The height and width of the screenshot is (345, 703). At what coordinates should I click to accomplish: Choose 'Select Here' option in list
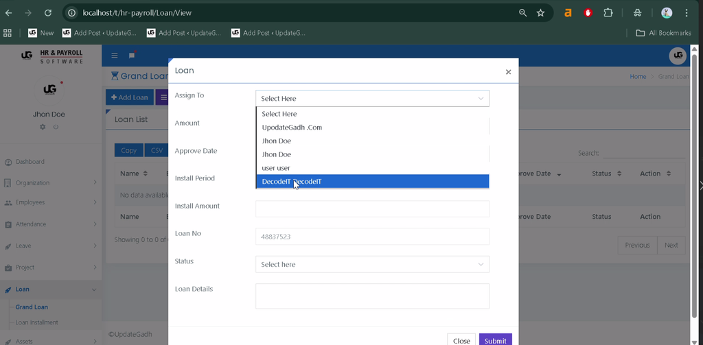coord(372,114)
